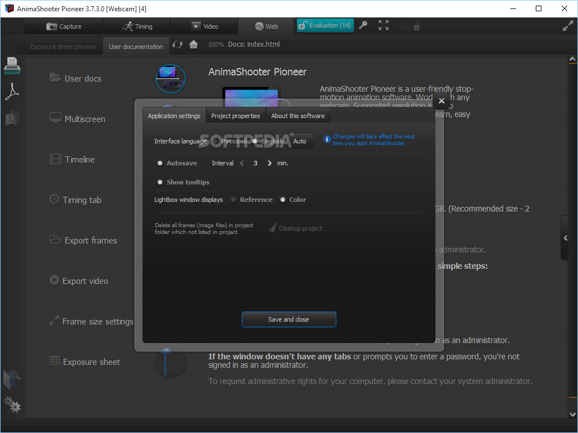Click the Export video play icon
Screen dimensions: 578x433
pos(54,280)
